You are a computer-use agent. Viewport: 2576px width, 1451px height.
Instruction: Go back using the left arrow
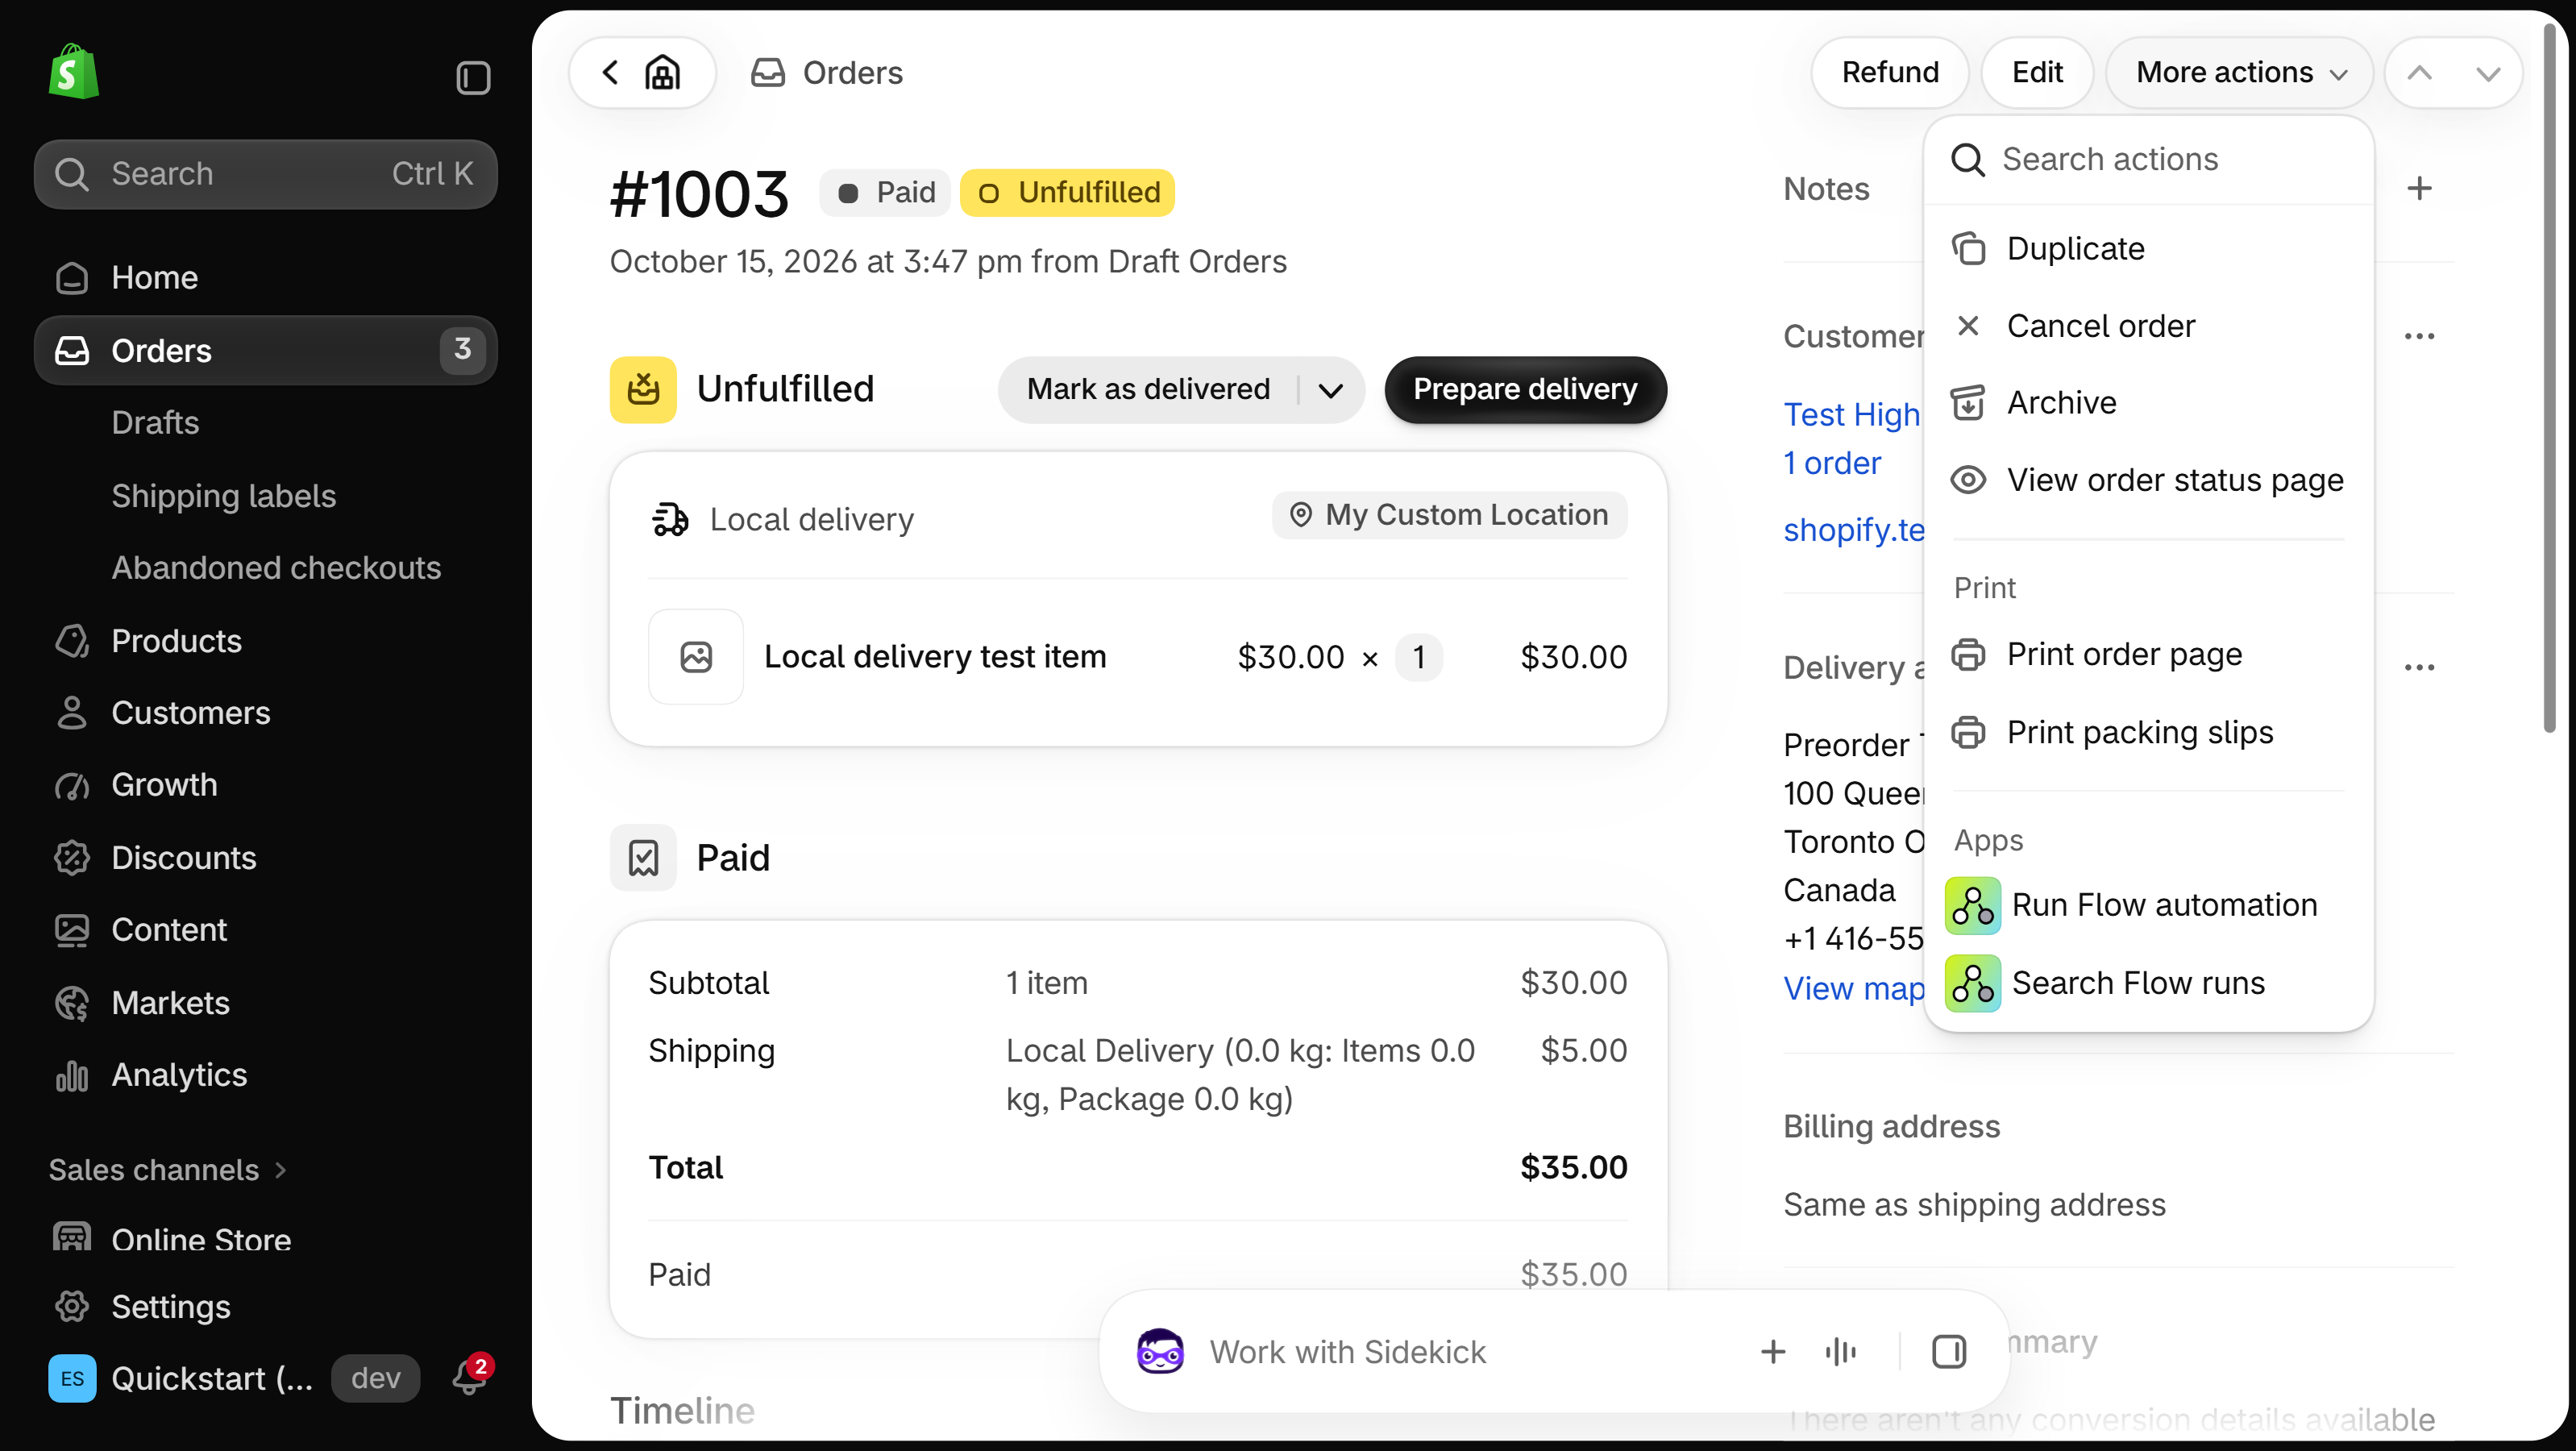click(610, 72)
